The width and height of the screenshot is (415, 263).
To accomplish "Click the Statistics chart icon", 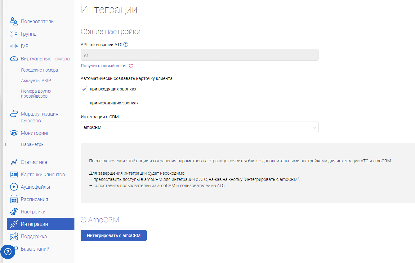I will (x=14, y=162).
